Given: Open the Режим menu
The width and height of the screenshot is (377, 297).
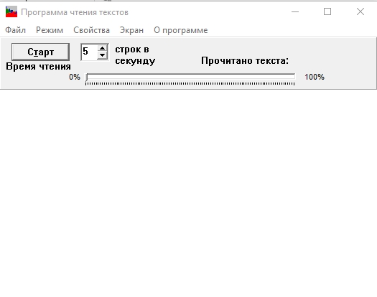Looking at the screenshot, I should coord(50,30).
